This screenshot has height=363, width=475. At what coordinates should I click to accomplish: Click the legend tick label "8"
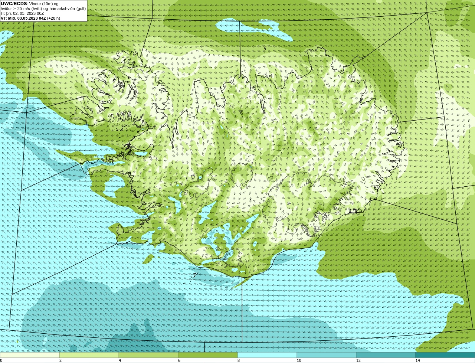[x=238, y=360]
